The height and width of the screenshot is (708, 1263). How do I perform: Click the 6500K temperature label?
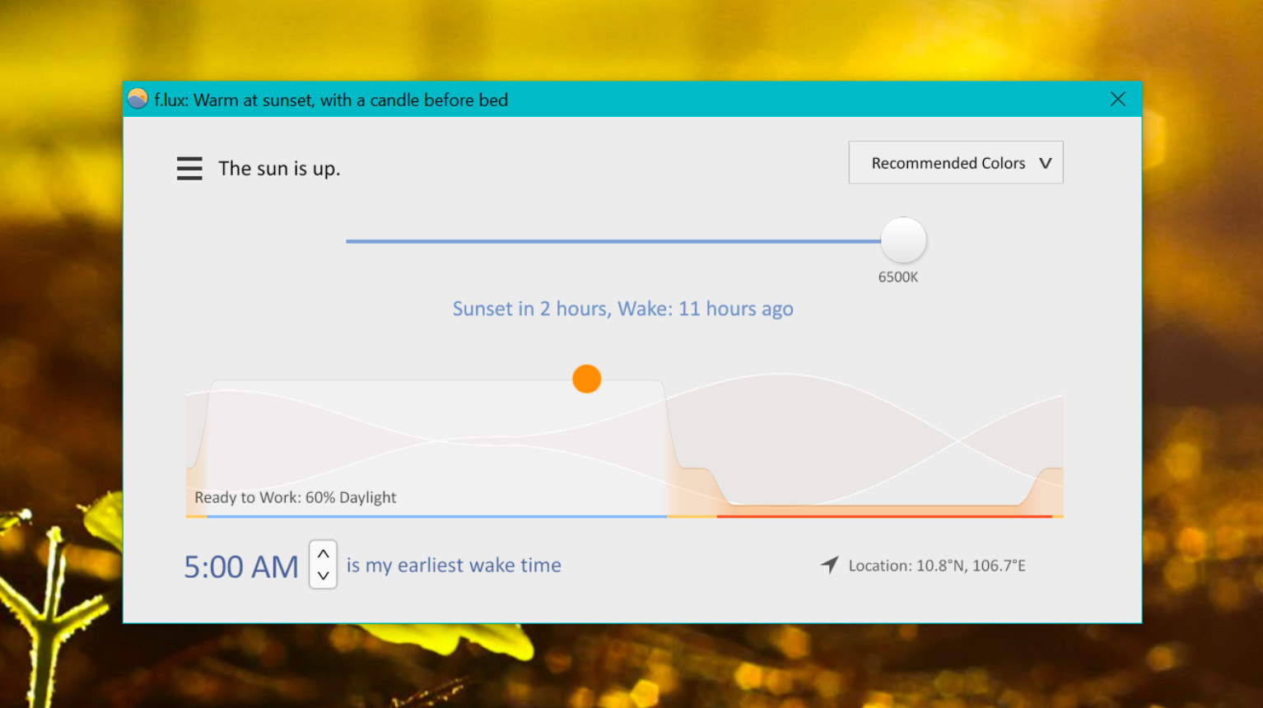pyautogui.click(x=898, y=277)
